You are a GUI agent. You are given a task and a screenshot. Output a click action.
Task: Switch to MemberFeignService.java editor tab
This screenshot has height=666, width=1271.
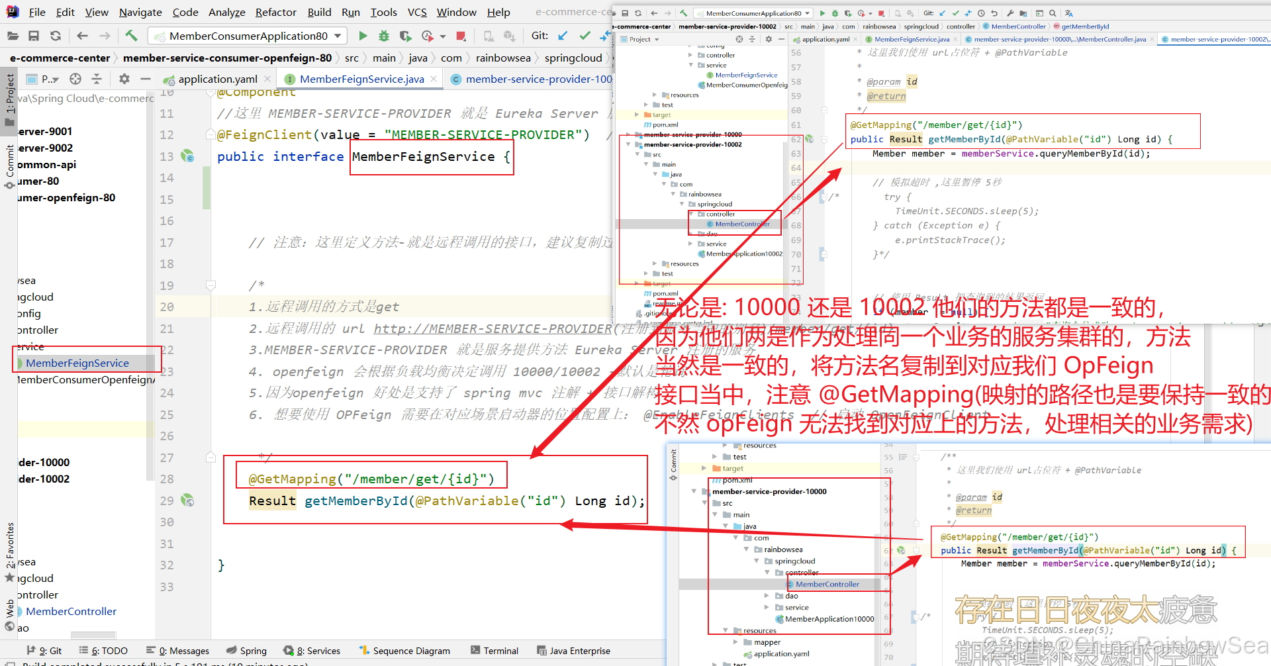361,79
